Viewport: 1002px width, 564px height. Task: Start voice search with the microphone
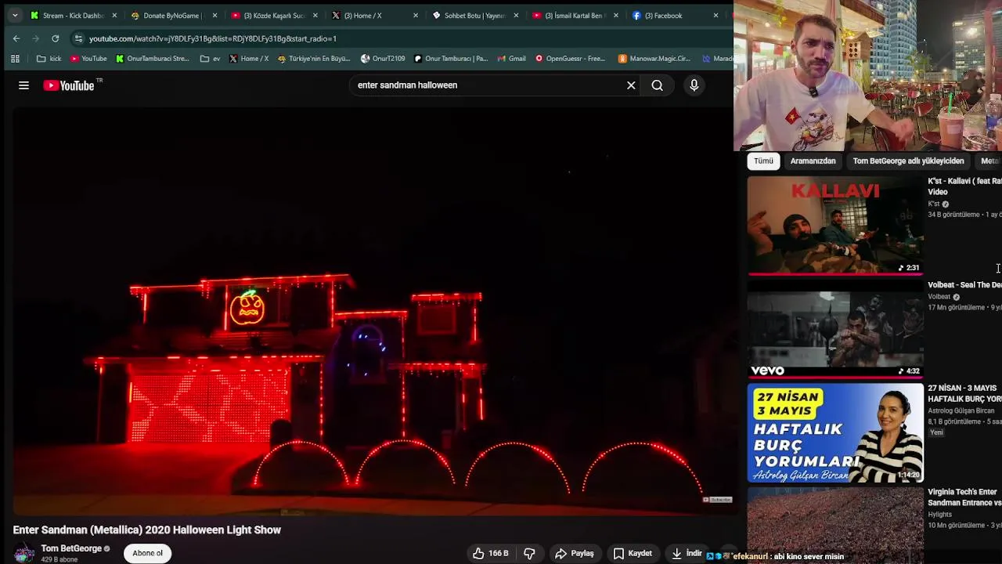[694, 85]
